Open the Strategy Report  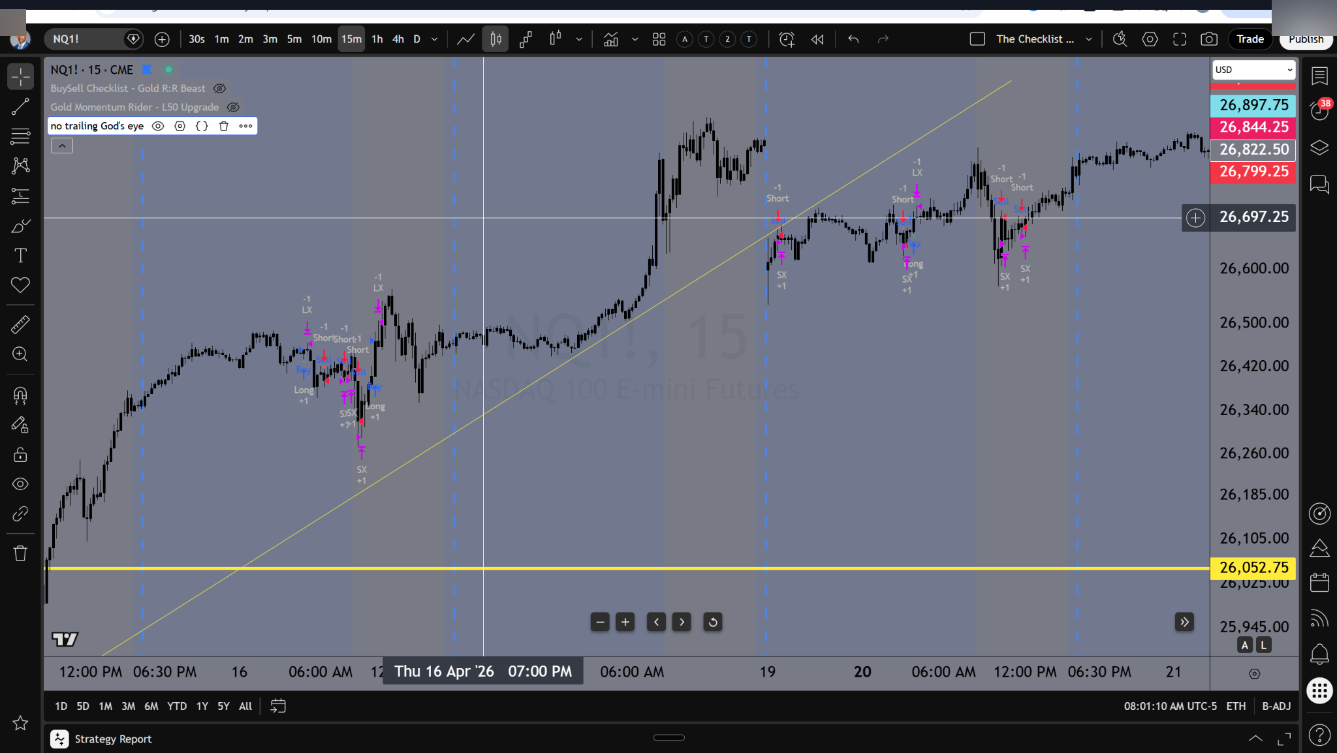[112, 739]
